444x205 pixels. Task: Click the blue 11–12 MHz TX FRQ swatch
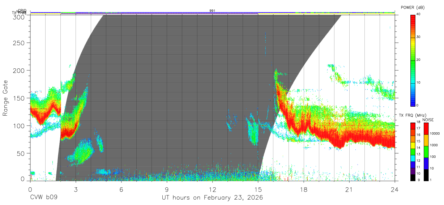point(413,165)
